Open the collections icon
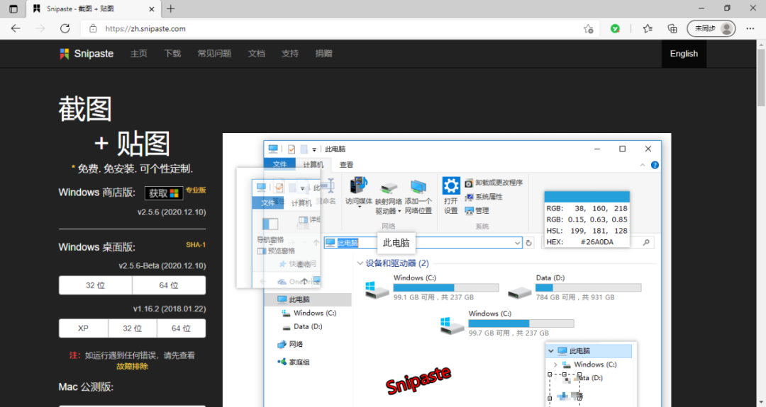 [672, 29]
